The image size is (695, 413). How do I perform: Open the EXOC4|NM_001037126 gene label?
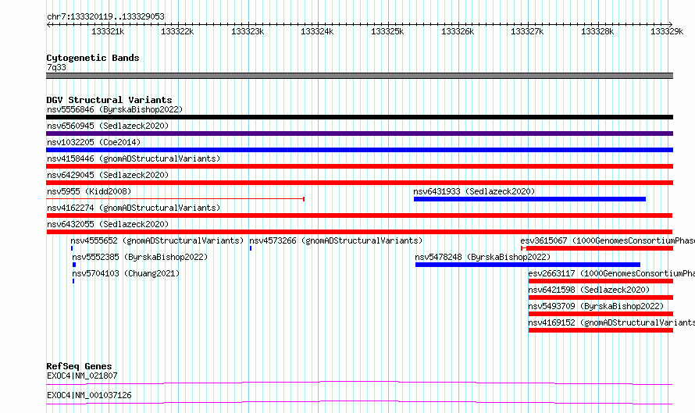89,395
